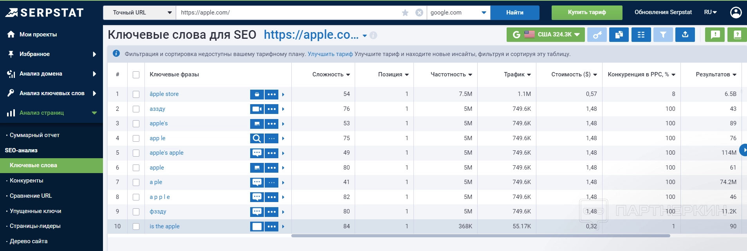Click the info icon in the filter notice
Screen dimensions: 747x251
pyautogui.click(x=116, y=54)
